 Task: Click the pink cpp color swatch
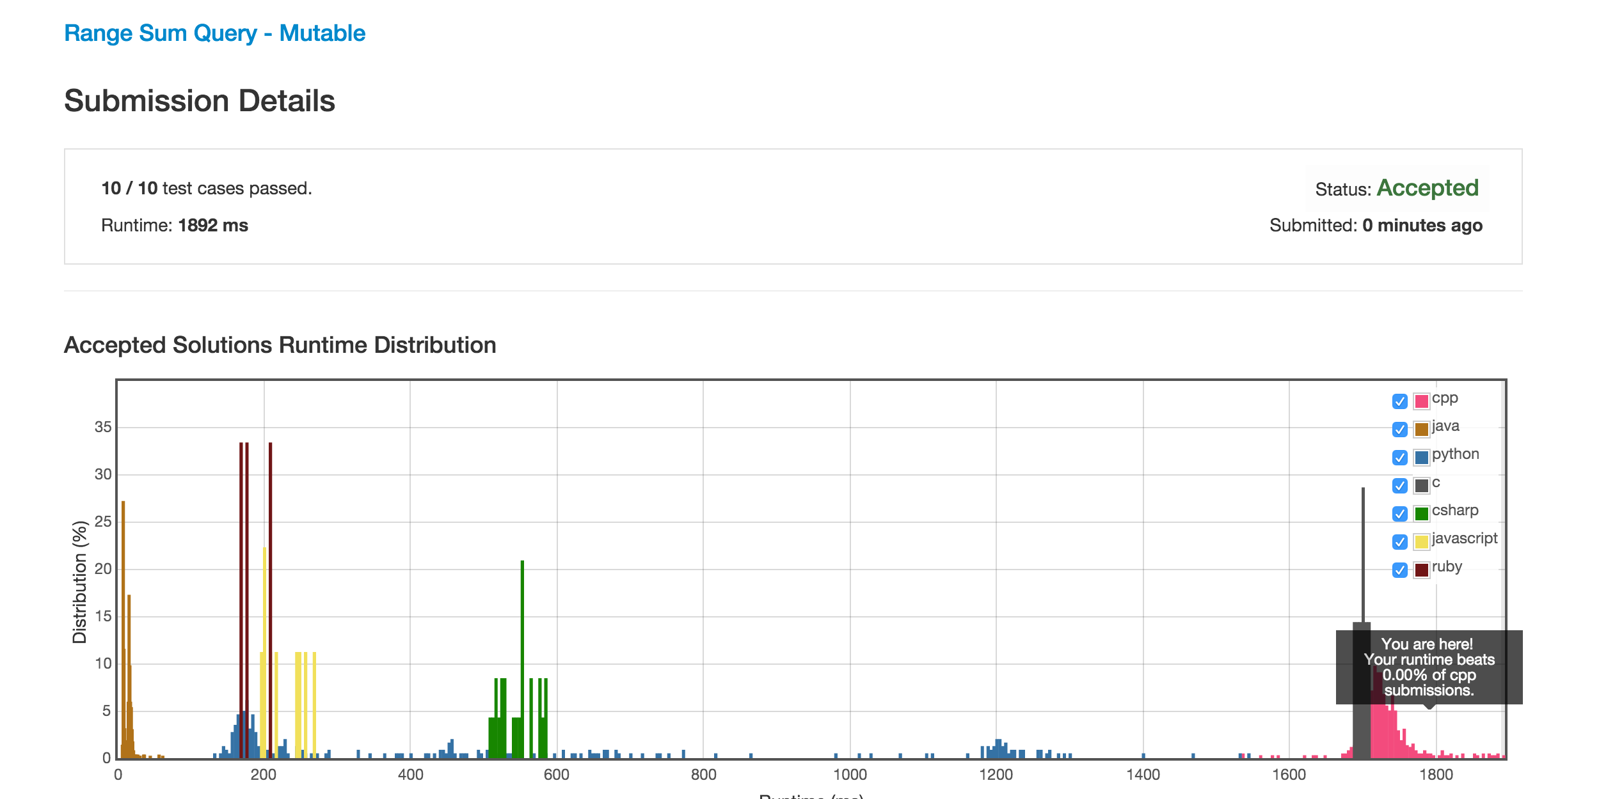[1422, 401]
